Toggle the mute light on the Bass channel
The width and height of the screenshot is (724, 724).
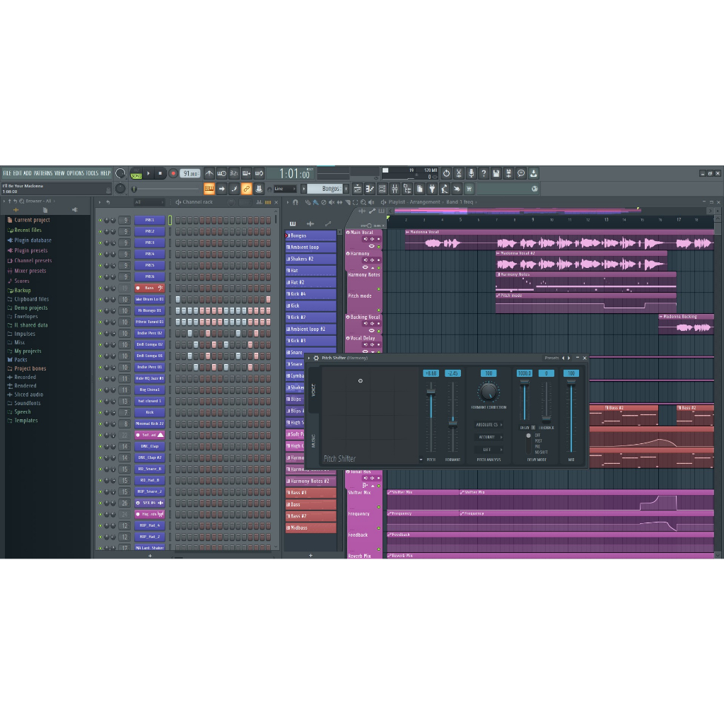100,288
